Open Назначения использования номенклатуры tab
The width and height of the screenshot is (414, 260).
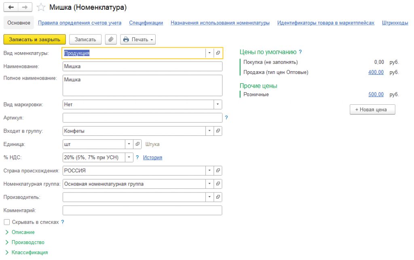pyautogui.click(x=220, y=23)
